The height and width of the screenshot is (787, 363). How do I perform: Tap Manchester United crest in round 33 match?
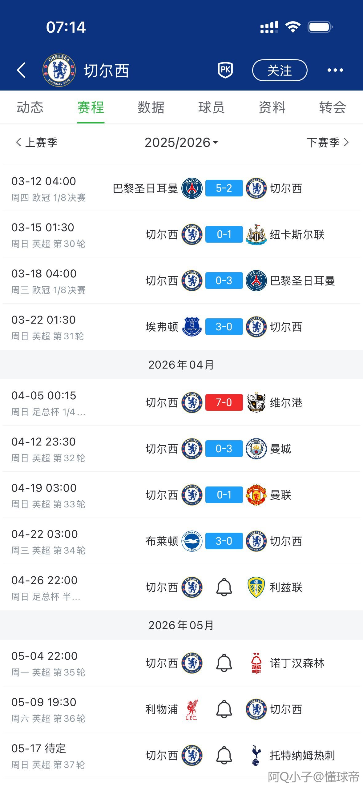pos(256,495)
